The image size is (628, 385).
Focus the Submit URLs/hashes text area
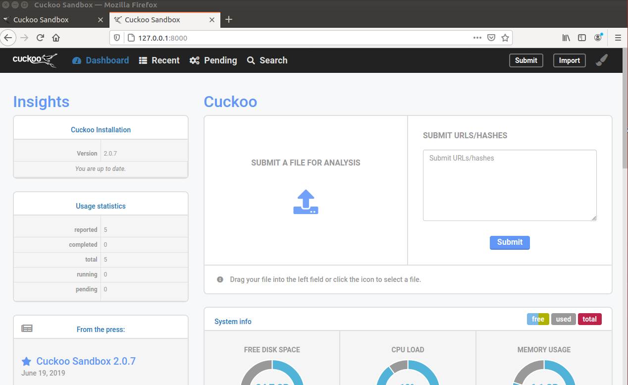coord(510,185)
